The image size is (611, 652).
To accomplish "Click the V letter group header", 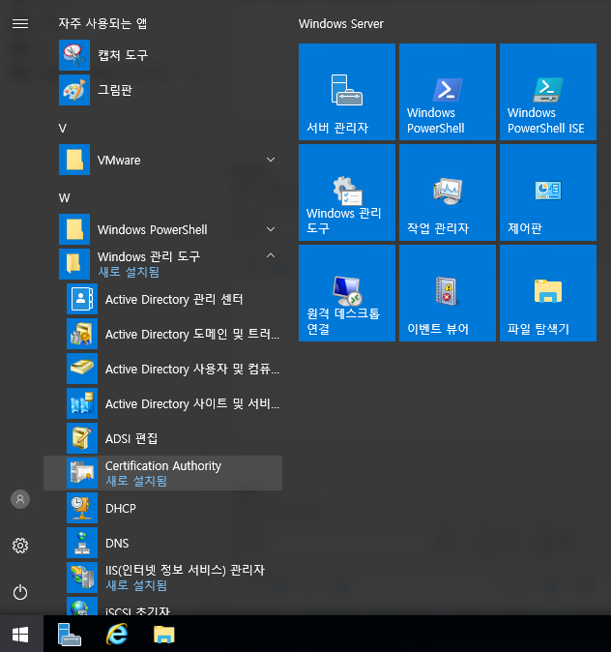I will [x=62, y=128].
